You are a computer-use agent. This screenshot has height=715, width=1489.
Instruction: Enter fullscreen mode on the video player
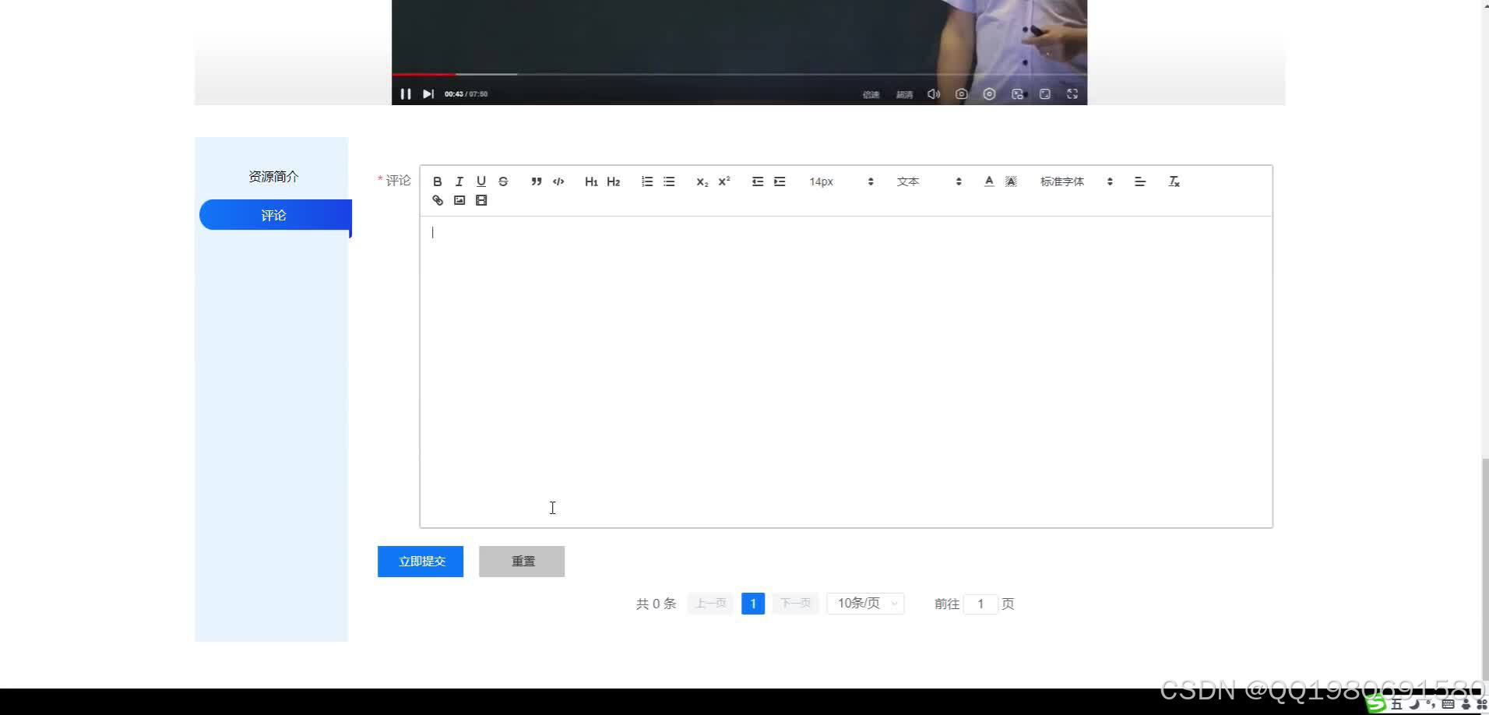pyautogui.click(x=1072, y=93)
